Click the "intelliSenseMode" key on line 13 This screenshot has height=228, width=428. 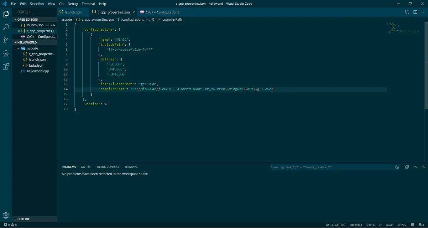(x=116, y=84)
